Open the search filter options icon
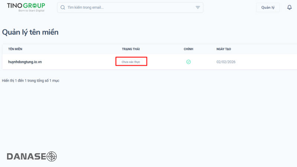 click(198, 7)
